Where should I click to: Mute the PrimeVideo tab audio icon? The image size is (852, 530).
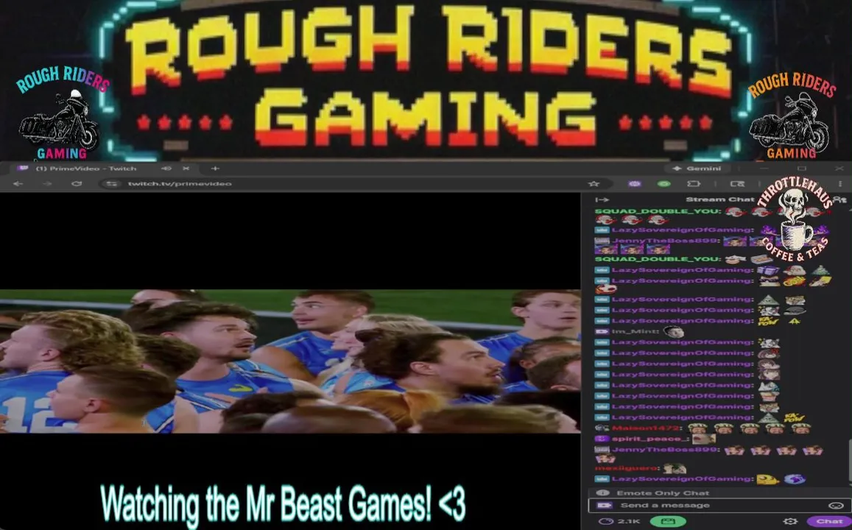coord(166,169)
